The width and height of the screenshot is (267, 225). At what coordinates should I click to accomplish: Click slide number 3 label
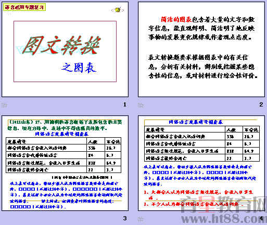[125, 218]
